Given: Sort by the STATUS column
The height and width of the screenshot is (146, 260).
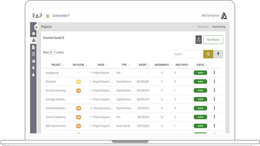Looking at the screenshot, I should (201, 65).
